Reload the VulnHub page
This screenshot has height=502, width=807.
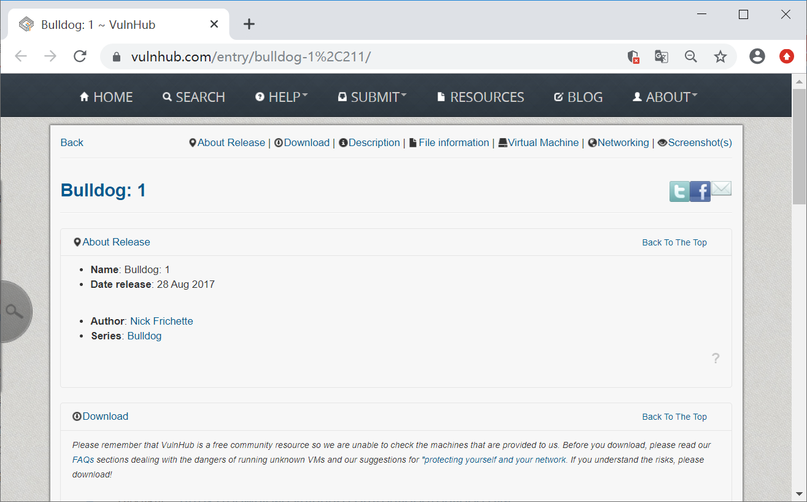click(x=80, y=56)
